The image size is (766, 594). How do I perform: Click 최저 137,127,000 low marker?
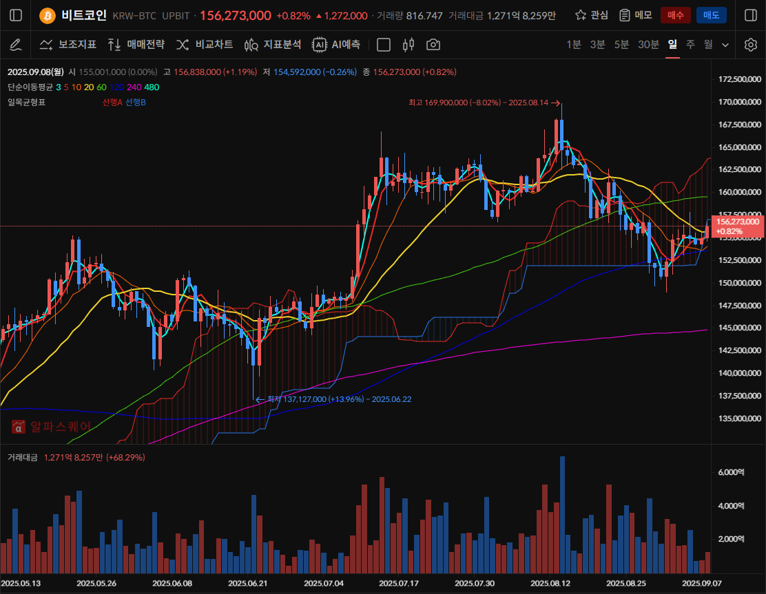pos(333,399)
